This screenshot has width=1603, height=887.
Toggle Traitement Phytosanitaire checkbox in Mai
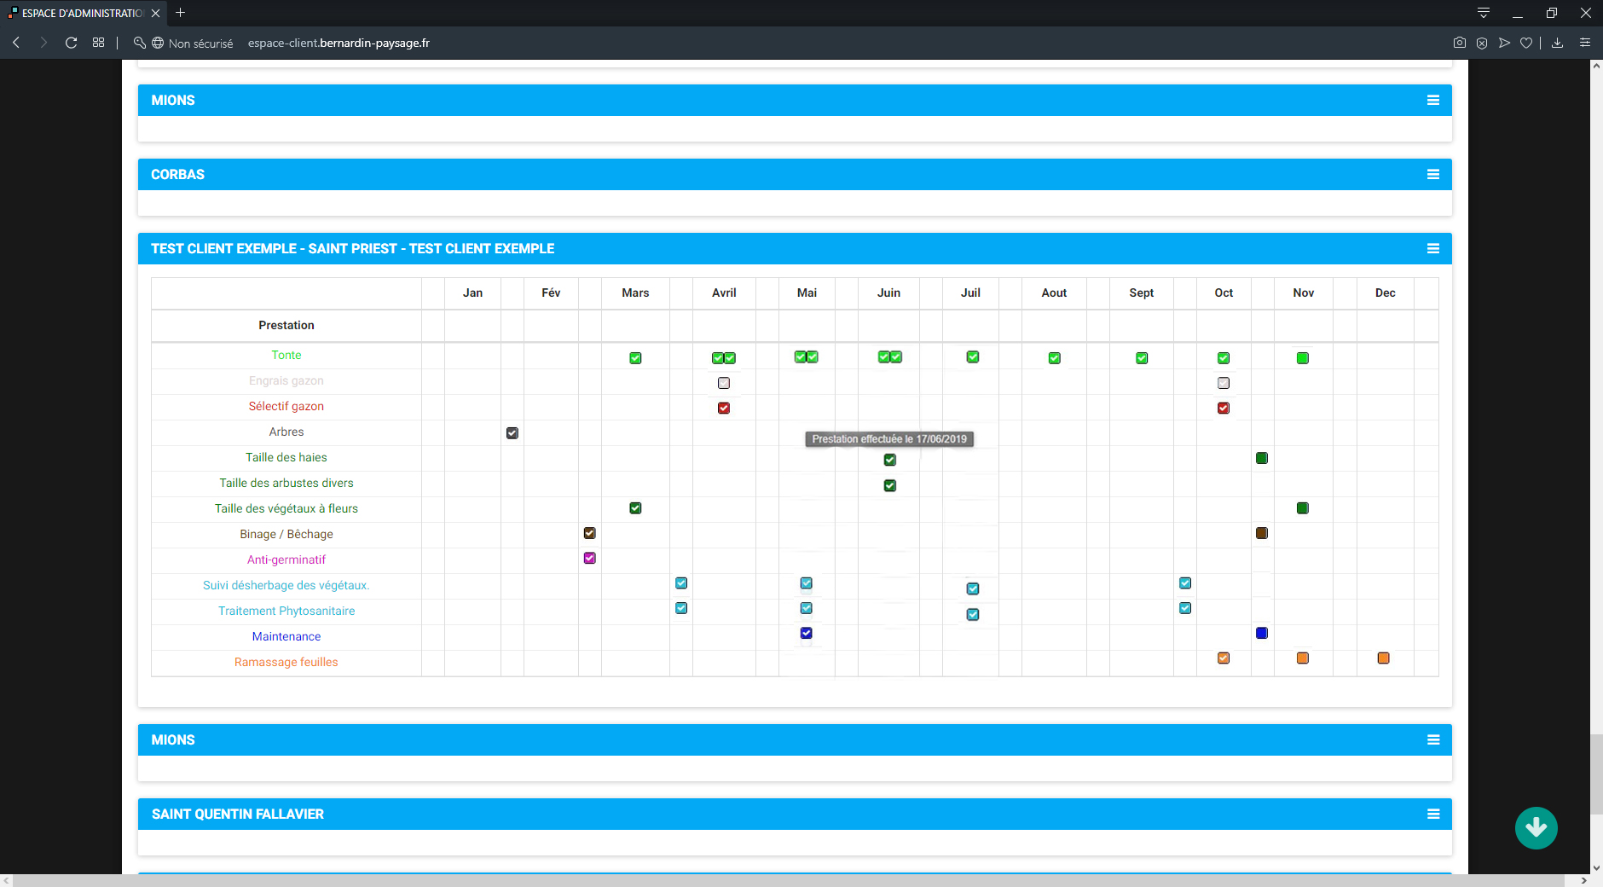click(x=807, y=608)
